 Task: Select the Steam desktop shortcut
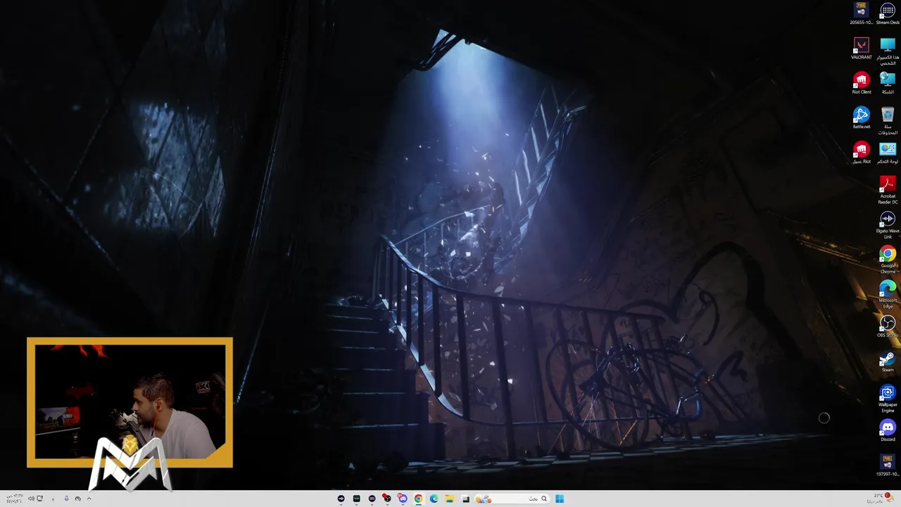[888, 361]
